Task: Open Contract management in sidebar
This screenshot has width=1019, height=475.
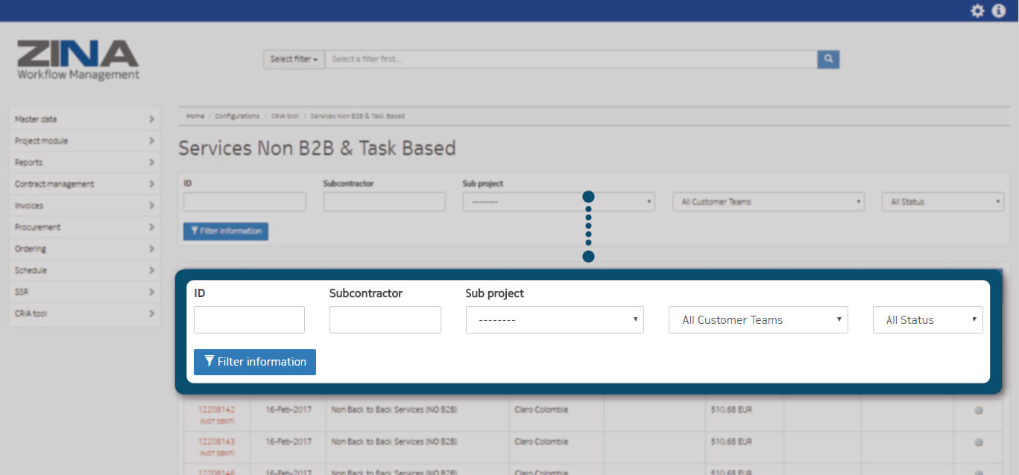Action: click(84, 184)
